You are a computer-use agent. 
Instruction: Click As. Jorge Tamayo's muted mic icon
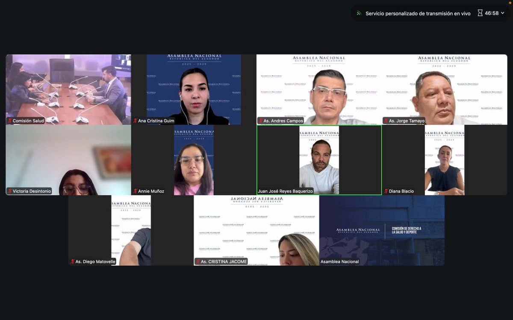point(386,121)
